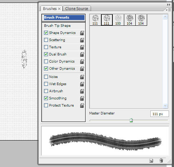Close the Brushes tab
Image resolution: width=174 pixels, height=167 pixels.
point(59,9)
